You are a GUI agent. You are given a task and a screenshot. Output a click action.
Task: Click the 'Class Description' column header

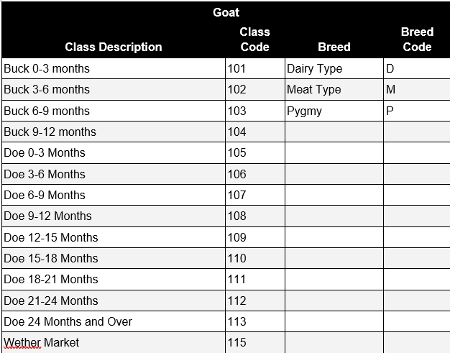tap(114, 40)
